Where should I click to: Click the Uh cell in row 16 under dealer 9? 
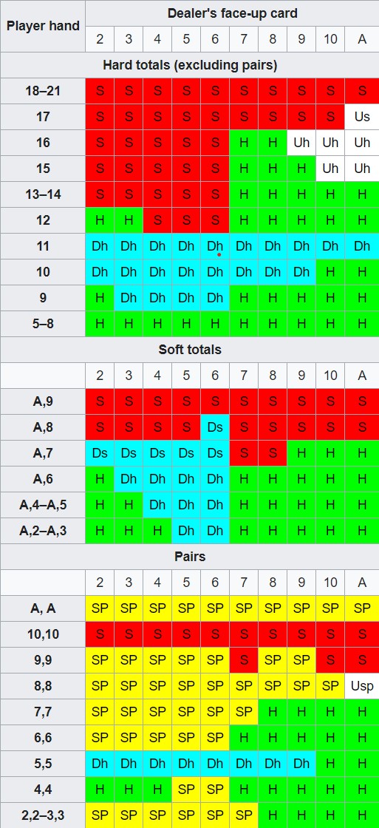point(301,143)
